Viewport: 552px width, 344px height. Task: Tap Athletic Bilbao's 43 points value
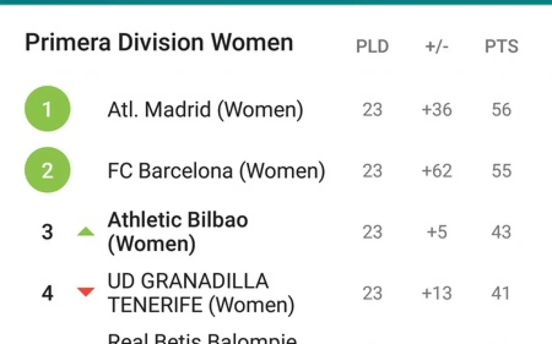pos(501,232)
